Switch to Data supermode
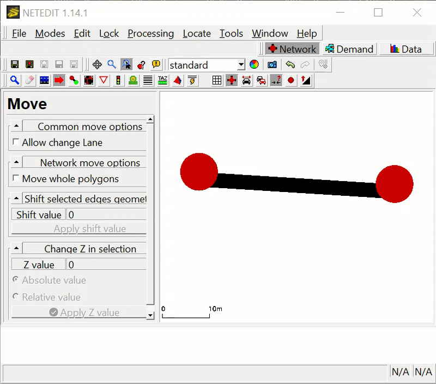The image size is (436, 384). point(406,49)
